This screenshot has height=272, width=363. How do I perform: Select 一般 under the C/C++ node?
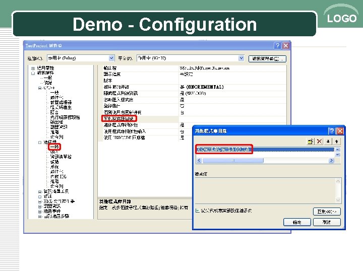tap(54, 93)
